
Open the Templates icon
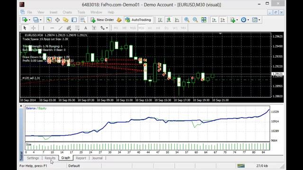(255, 20)
